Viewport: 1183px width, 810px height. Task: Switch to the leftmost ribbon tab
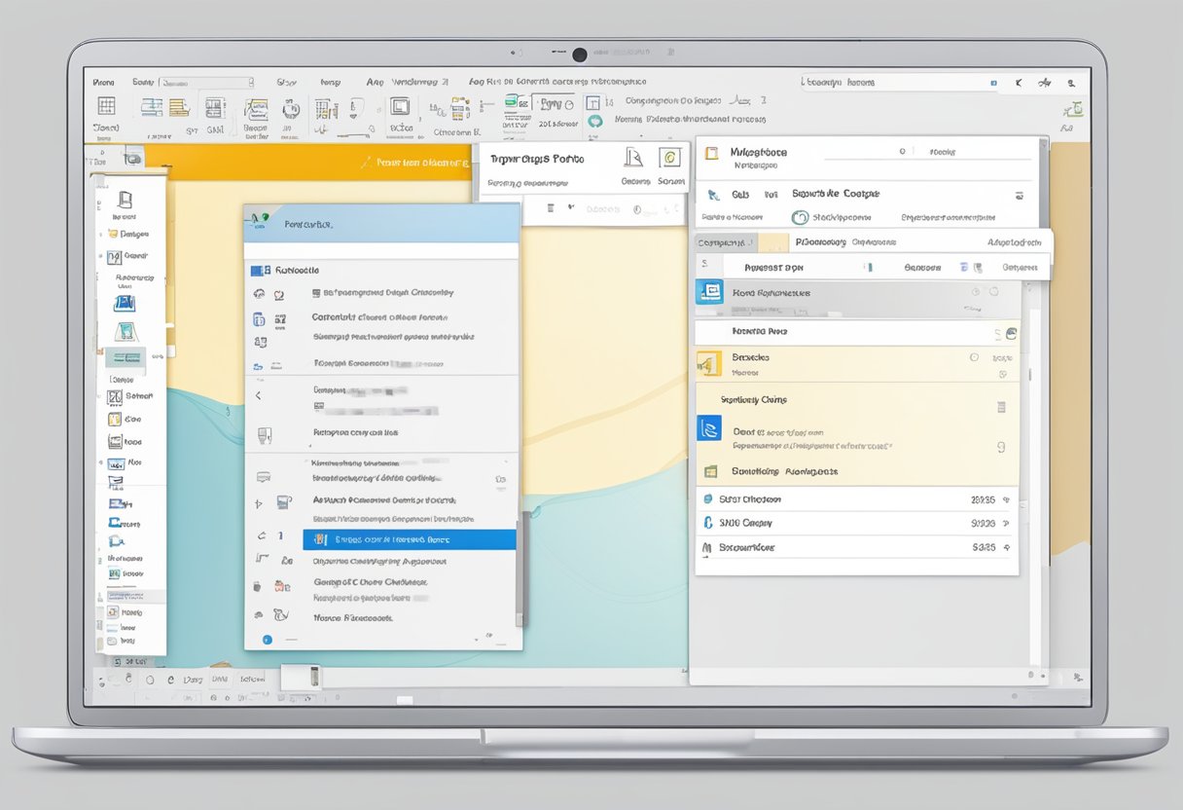click(x=102, y=82)
